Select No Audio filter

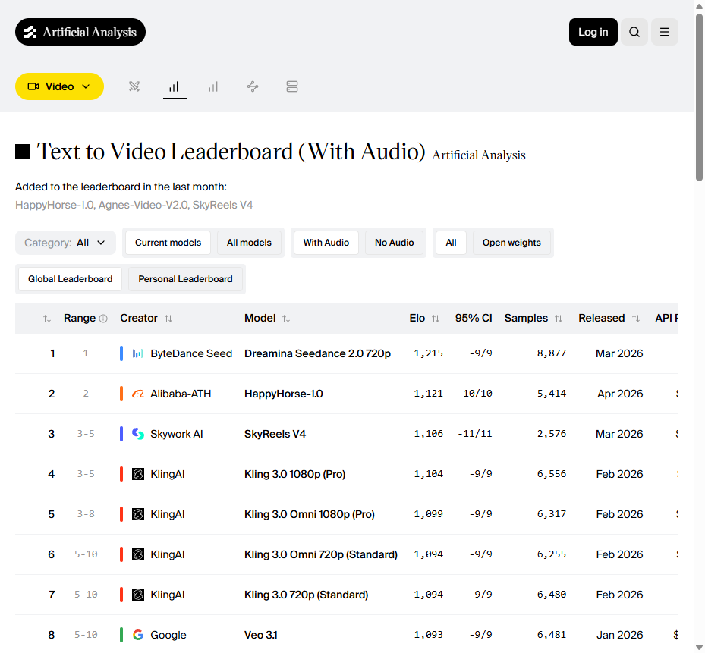pos(395,243)
